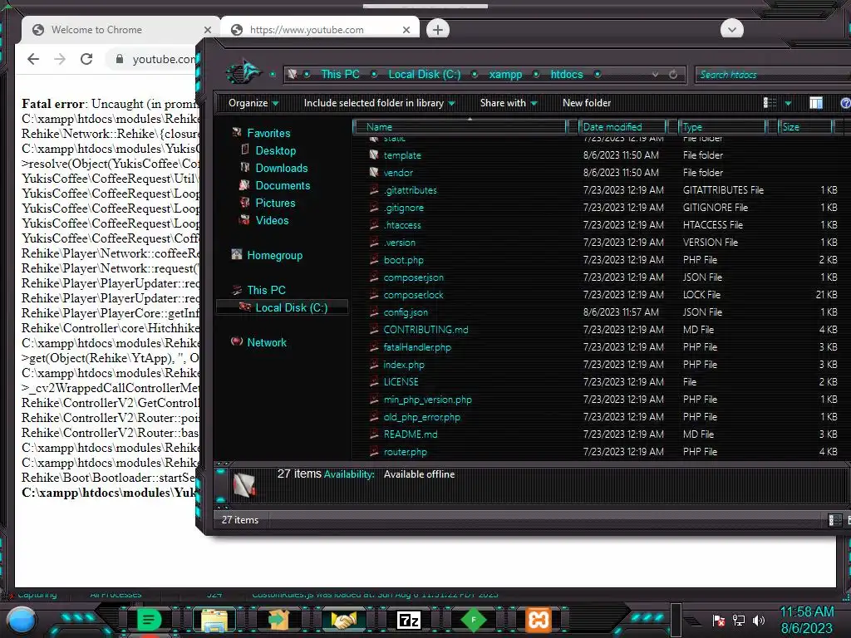Click Chrome's reload icon
This screenshot has width=851, height=638.
click(86, 59)
